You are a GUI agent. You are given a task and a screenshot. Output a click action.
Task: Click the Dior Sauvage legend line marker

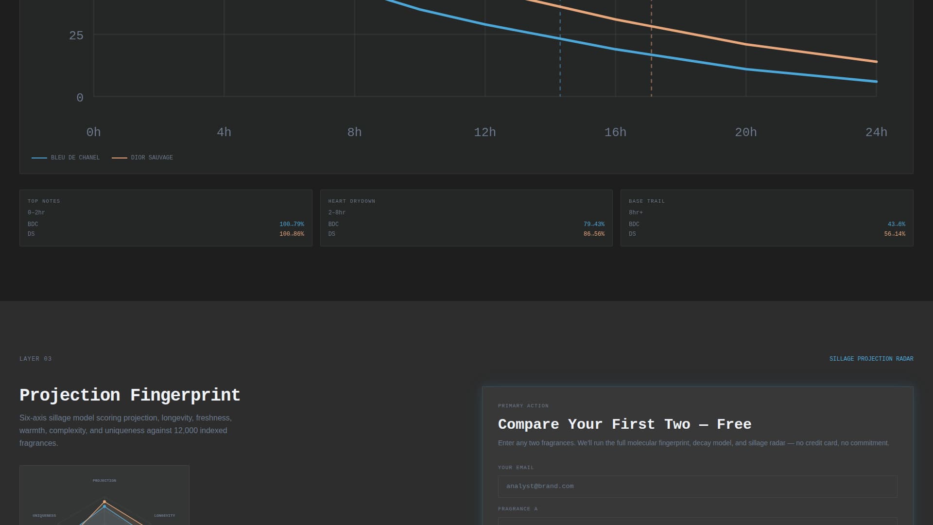[x=120, y=158]
